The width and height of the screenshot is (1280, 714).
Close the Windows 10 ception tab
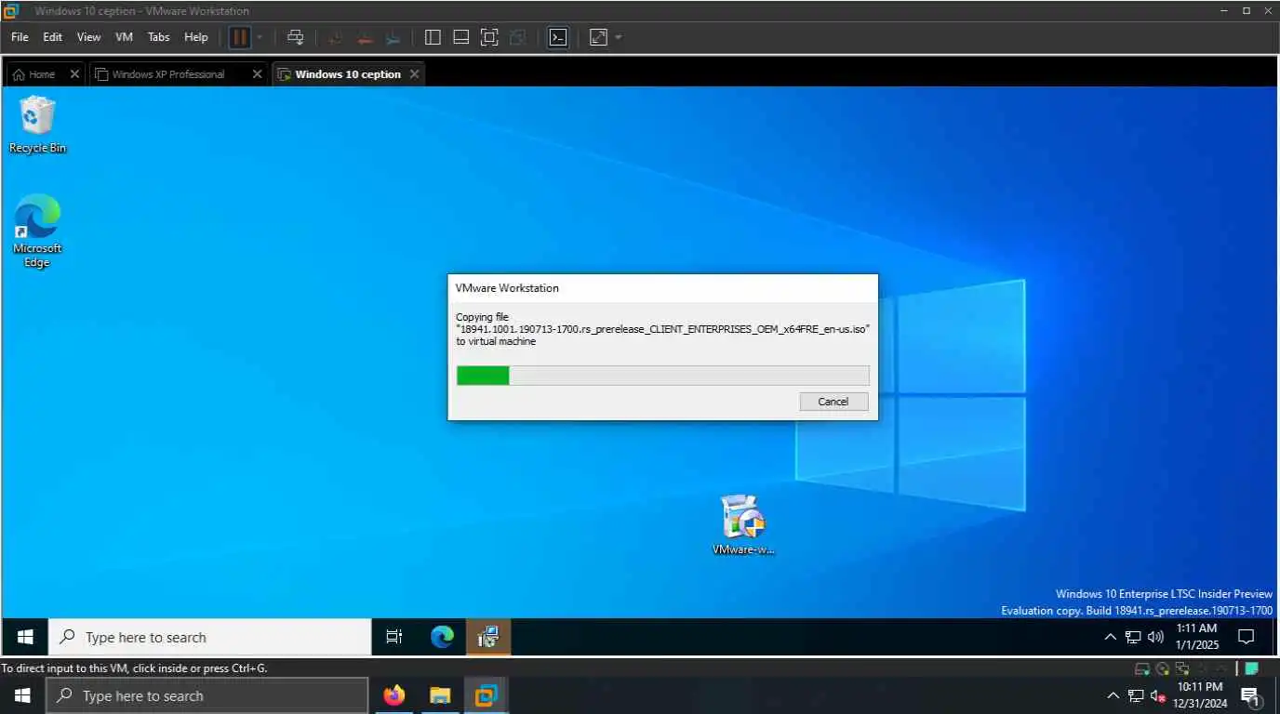pyautogui.click(x=414, y=74)
